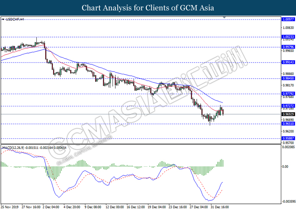Click the chart shift triangle marker
Viewport: 296px width, 211px height.
224,17
